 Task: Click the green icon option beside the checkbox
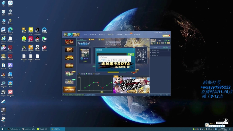coord(87,74)
